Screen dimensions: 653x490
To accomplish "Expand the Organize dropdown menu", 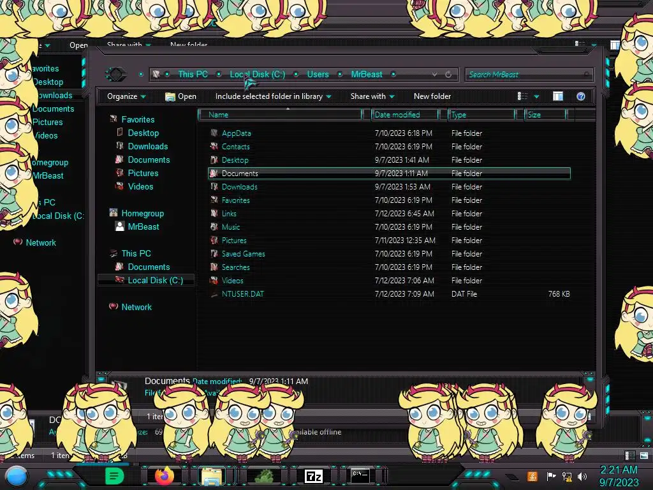I will click(x=126, y=96).
